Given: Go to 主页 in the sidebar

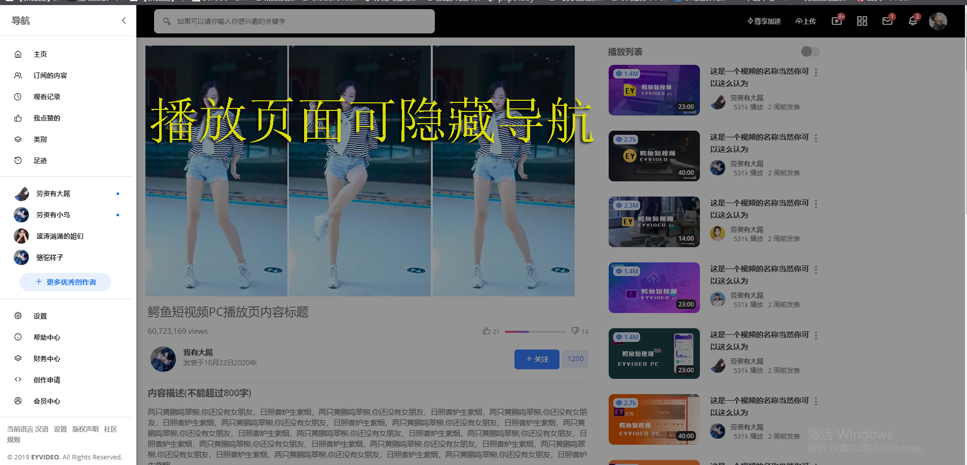Looking at the screenshot, I should (40, 54).
